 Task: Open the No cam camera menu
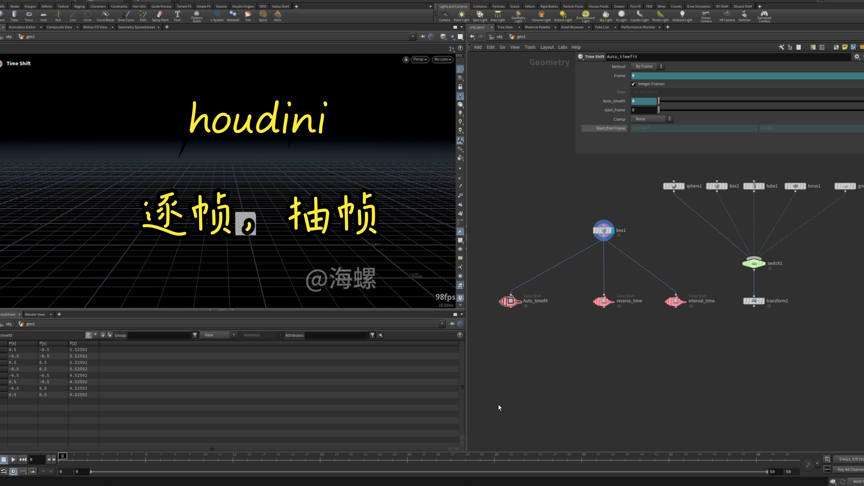click(442, 59)
